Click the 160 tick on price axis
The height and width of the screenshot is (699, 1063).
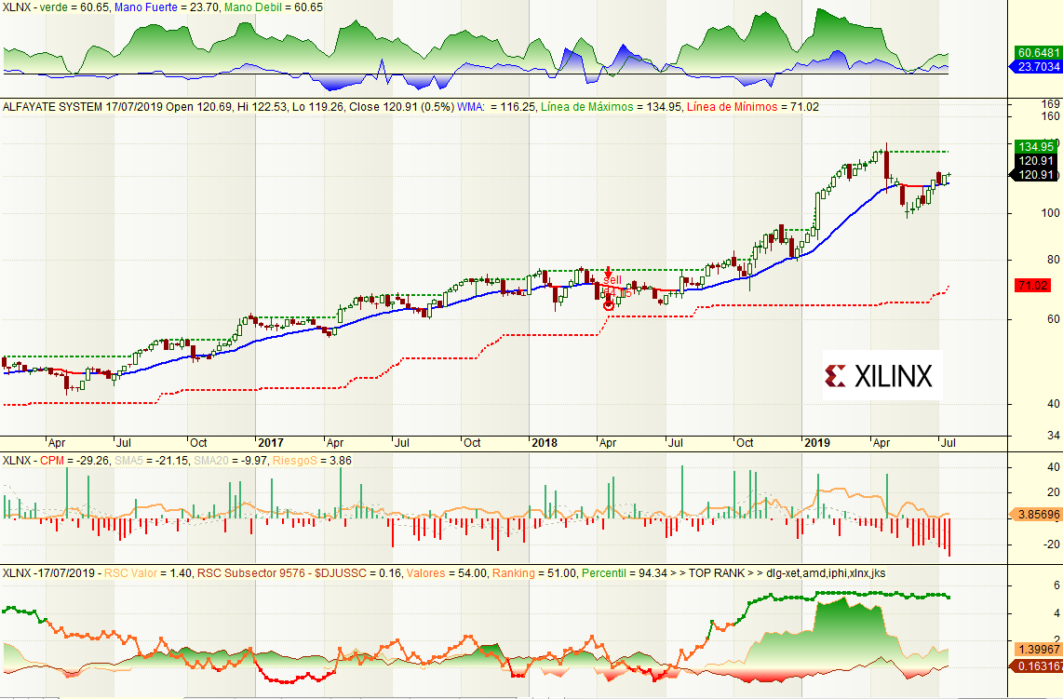(1049, 116)
